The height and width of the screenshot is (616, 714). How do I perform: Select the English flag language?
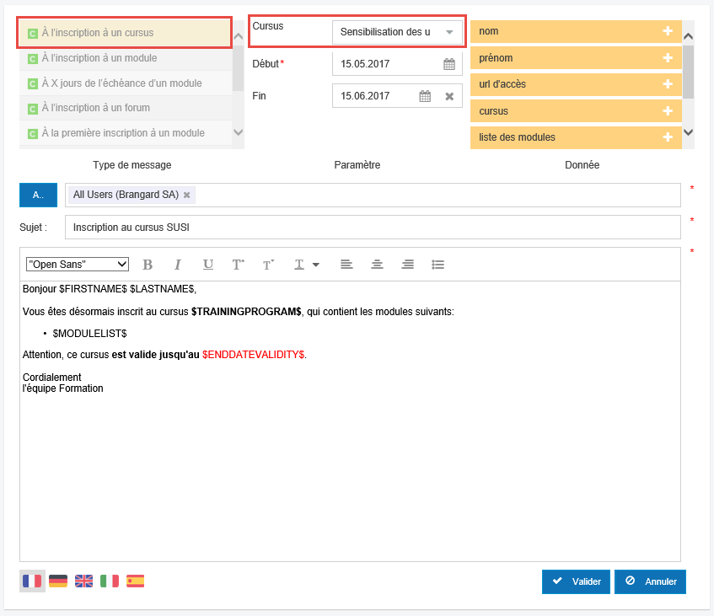[x=84, y=581]
